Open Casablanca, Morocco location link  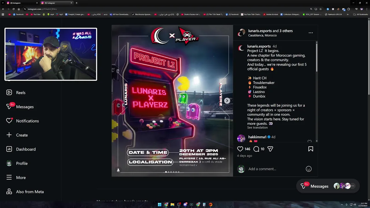(x=262, y=35)
